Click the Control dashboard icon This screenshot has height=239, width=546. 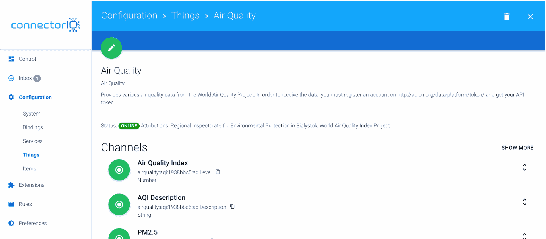click(11, 59)
